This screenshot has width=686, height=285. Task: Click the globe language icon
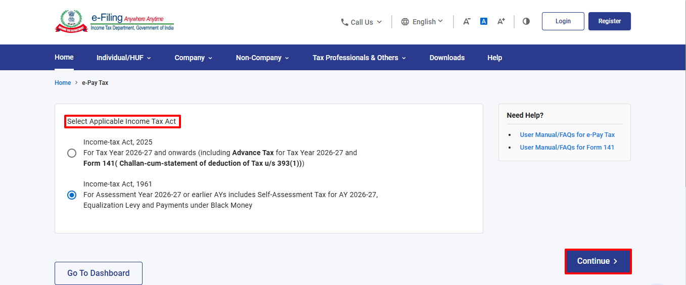[x=405, y=22]
